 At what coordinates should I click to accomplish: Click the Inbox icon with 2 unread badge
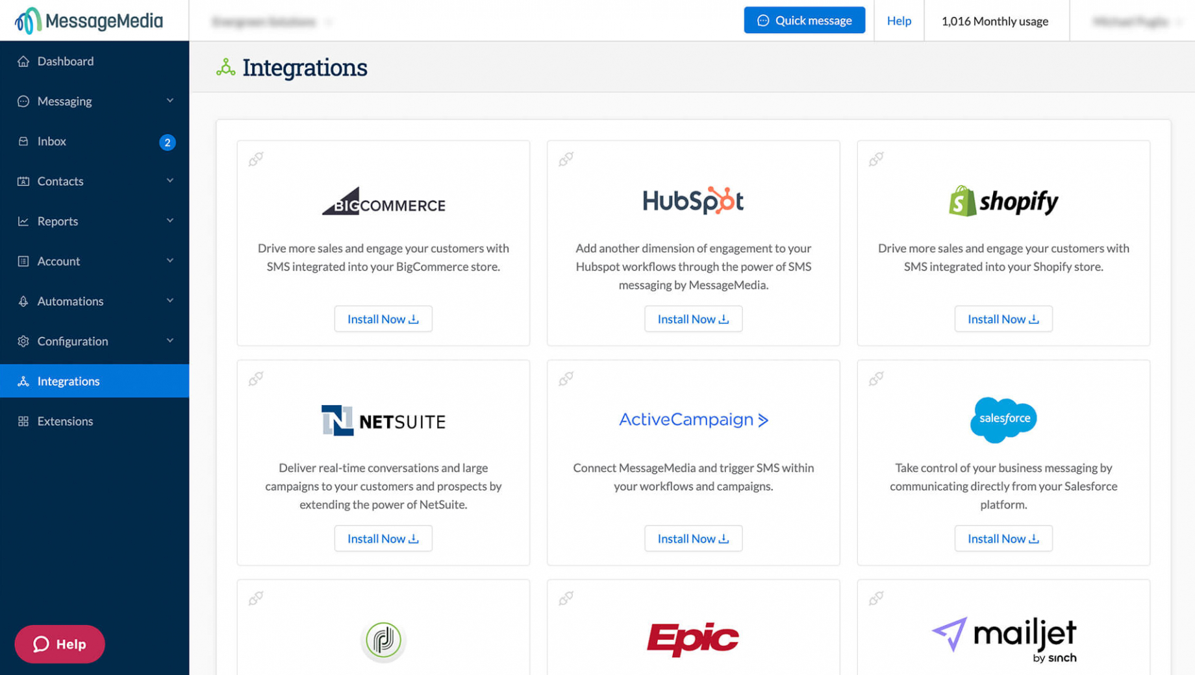coord(23,141)
